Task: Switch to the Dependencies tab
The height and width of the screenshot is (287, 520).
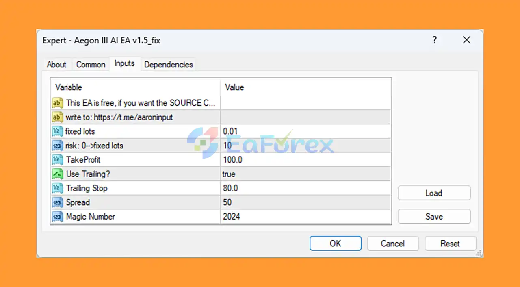Action: 168,65
